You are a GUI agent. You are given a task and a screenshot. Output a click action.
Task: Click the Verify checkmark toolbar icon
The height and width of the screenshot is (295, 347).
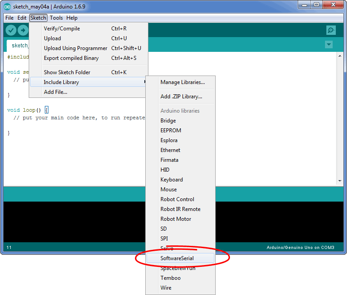click(11, 30)
